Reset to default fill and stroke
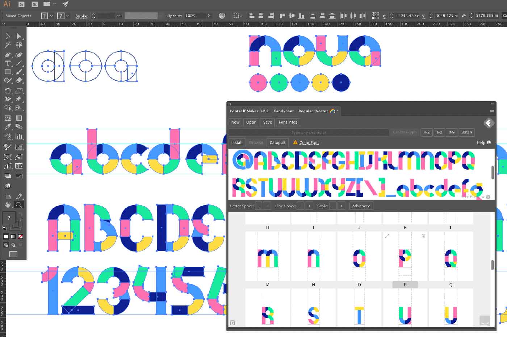This screenshot has height=337, width=507. pos(4,228)
